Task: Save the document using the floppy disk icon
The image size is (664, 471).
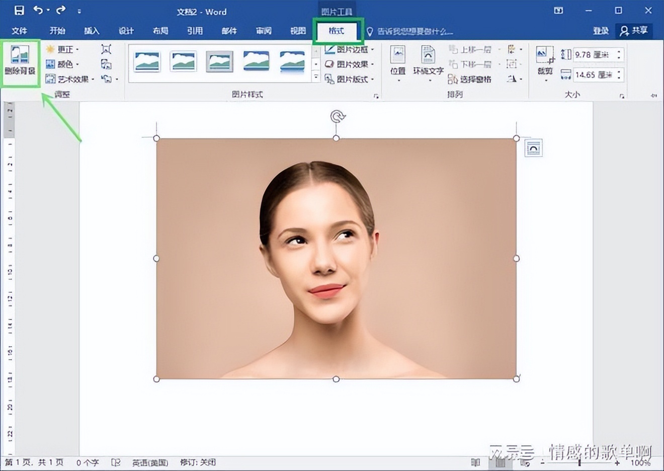Action: (19, 11)
